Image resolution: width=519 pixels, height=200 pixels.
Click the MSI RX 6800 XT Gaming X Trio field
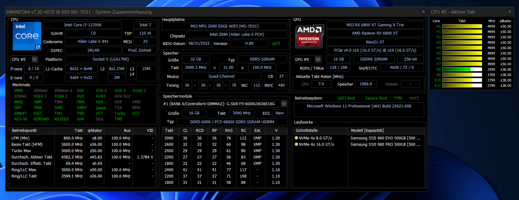375,25
